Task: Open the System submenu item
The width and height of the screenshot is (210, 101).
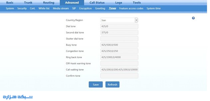Action: click(10, 8)
